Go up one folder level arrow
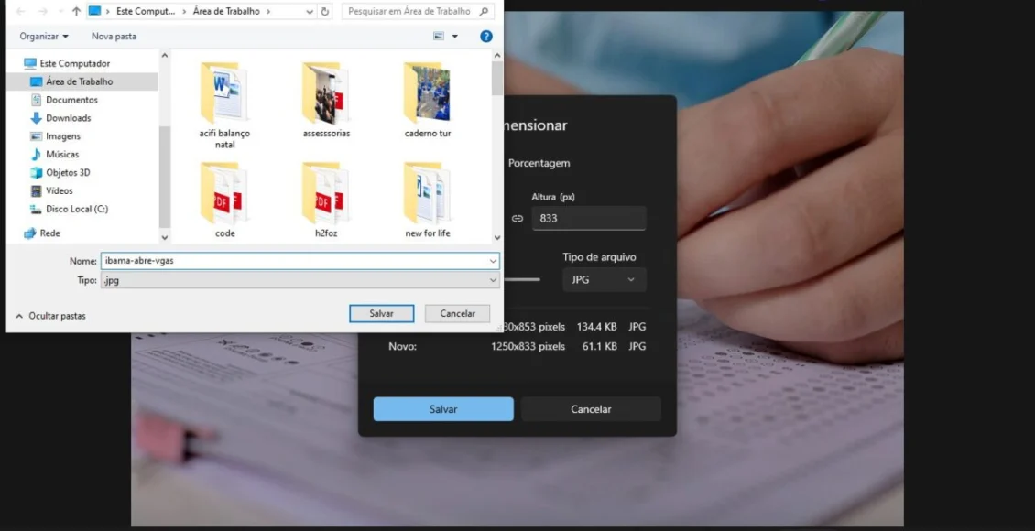 [x=76, y=12]
